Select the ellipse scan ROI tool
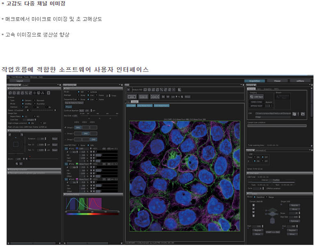This screenshot has height=247, width=316. click(14, 93)
